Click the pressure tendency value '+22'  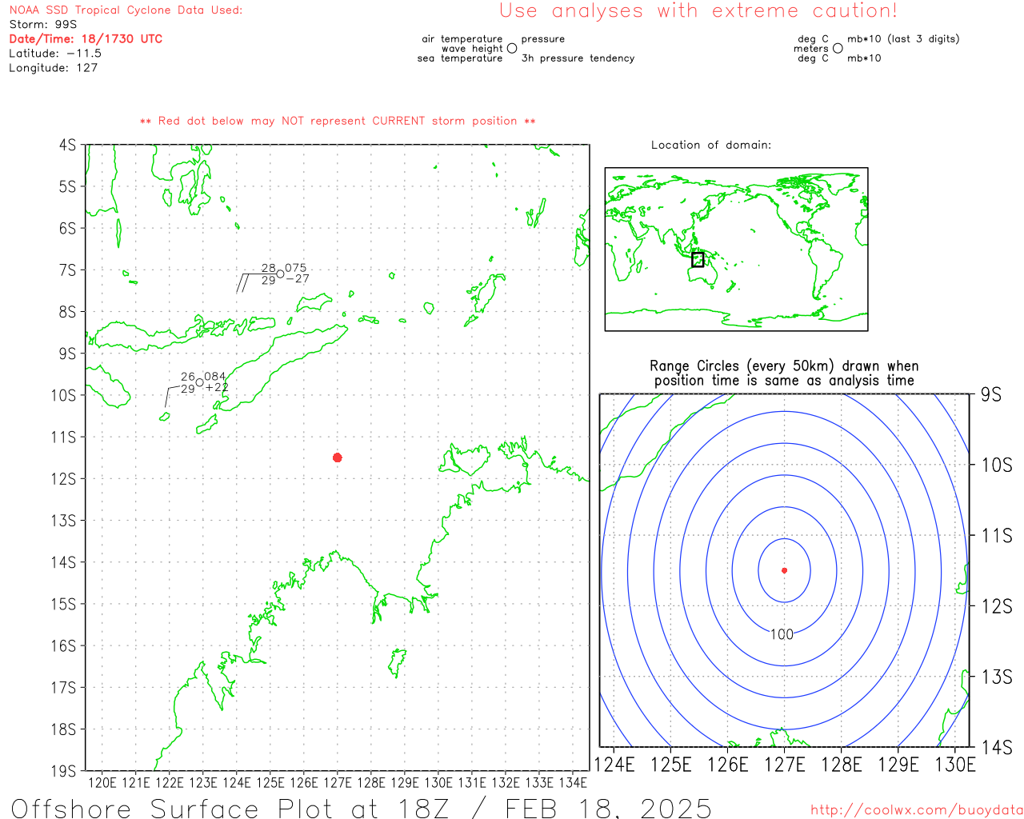pyautogui.click(x=217, y=388)
